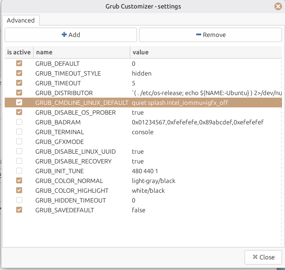Click the Add button with plus icon

[71, 35]
